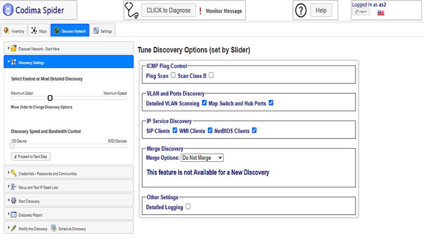Open the Settings tab

[102, 30]
